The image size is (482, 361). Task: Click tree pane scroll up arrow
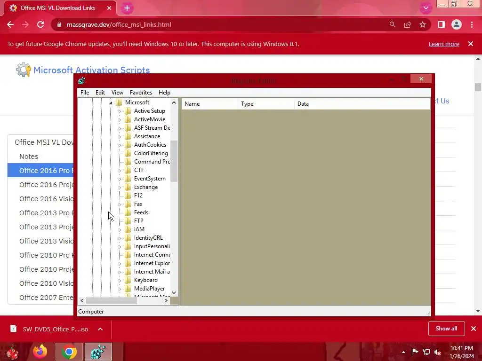[174, 102]
